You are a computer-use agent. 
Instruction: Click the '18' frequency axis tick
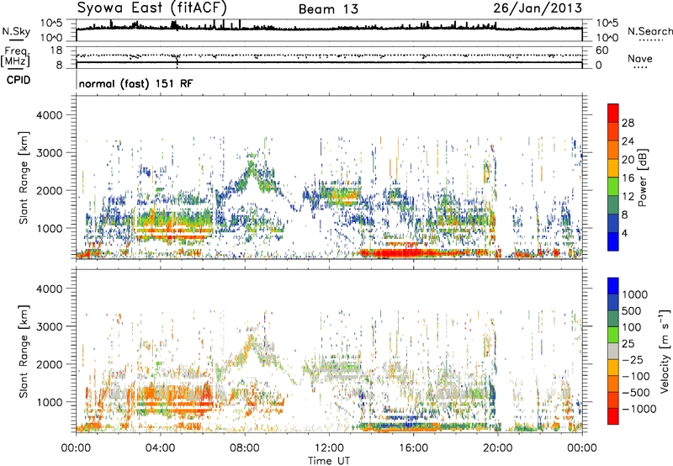[56, 50]
